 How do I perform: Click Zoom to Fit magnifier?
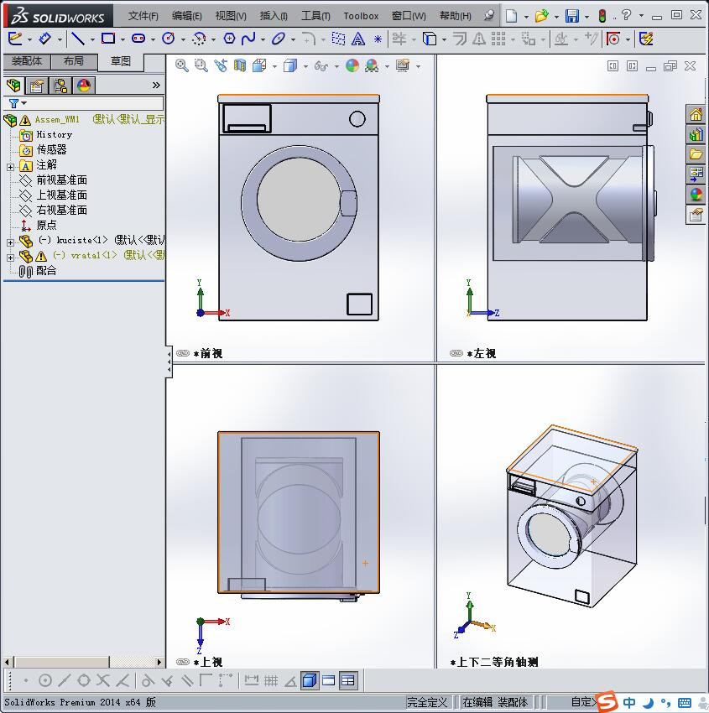pos(182,66)
